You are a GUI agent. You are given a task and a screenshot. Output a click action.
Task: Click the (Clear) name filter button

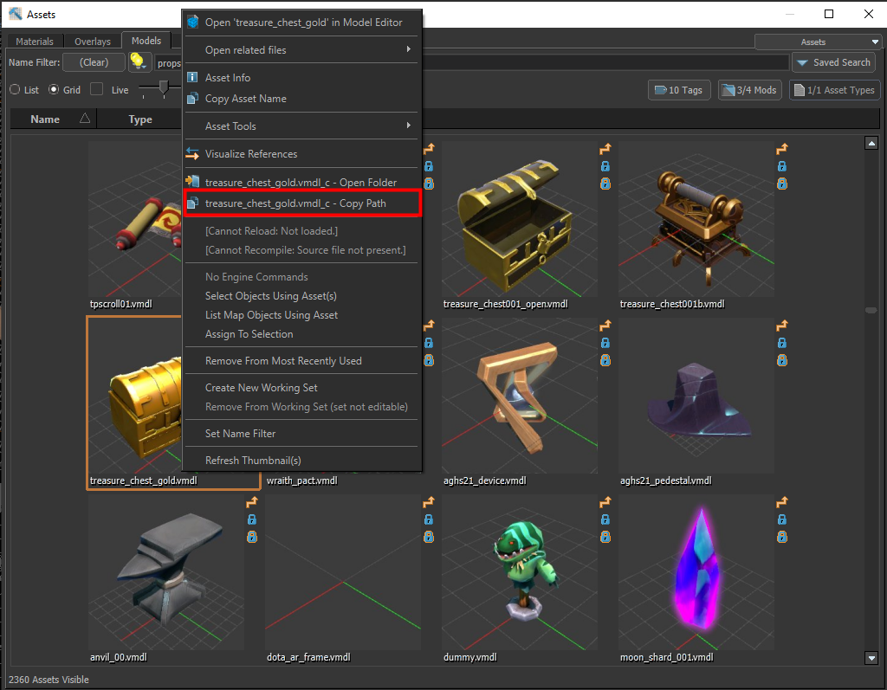94,62
